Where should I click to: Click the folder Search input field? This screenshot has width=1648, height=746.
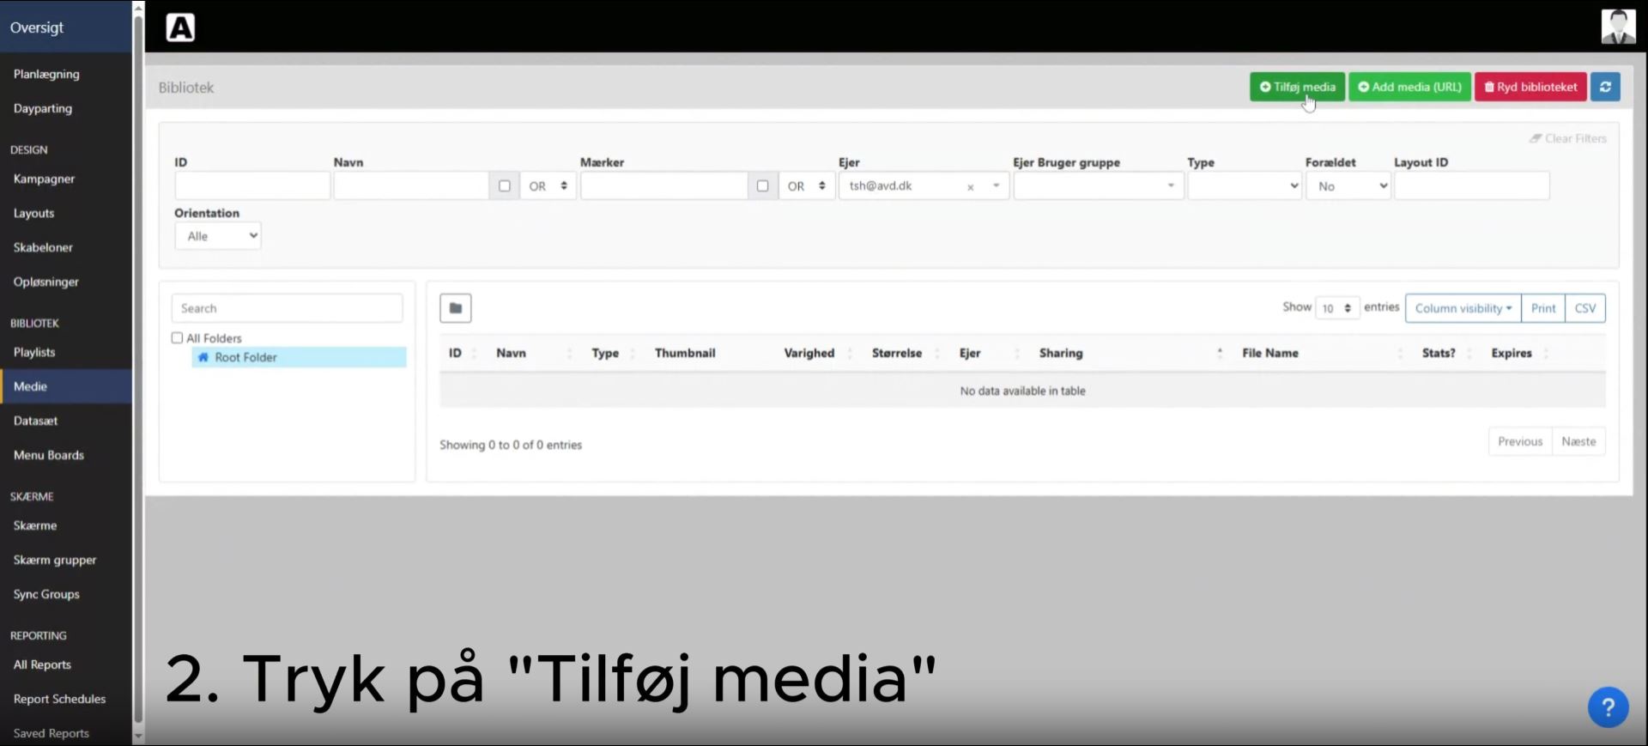287,308
